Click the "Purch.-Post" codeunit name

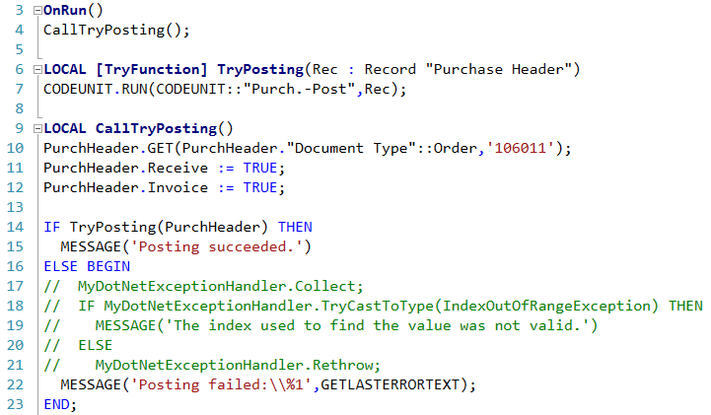(x=299, y=90)
